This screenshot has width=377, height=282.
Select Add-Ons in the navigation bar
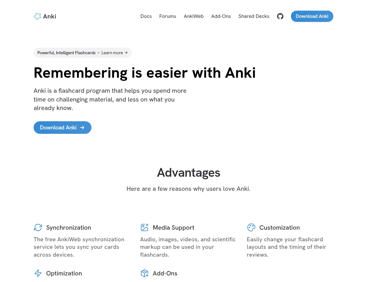221,16
